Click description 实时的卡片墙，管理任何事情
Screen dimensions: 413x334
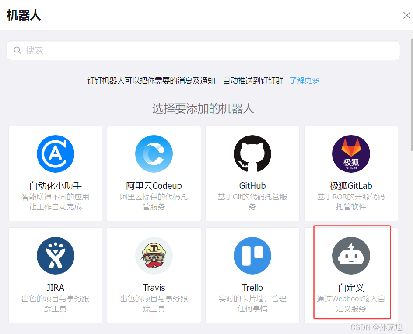point(252,303)
